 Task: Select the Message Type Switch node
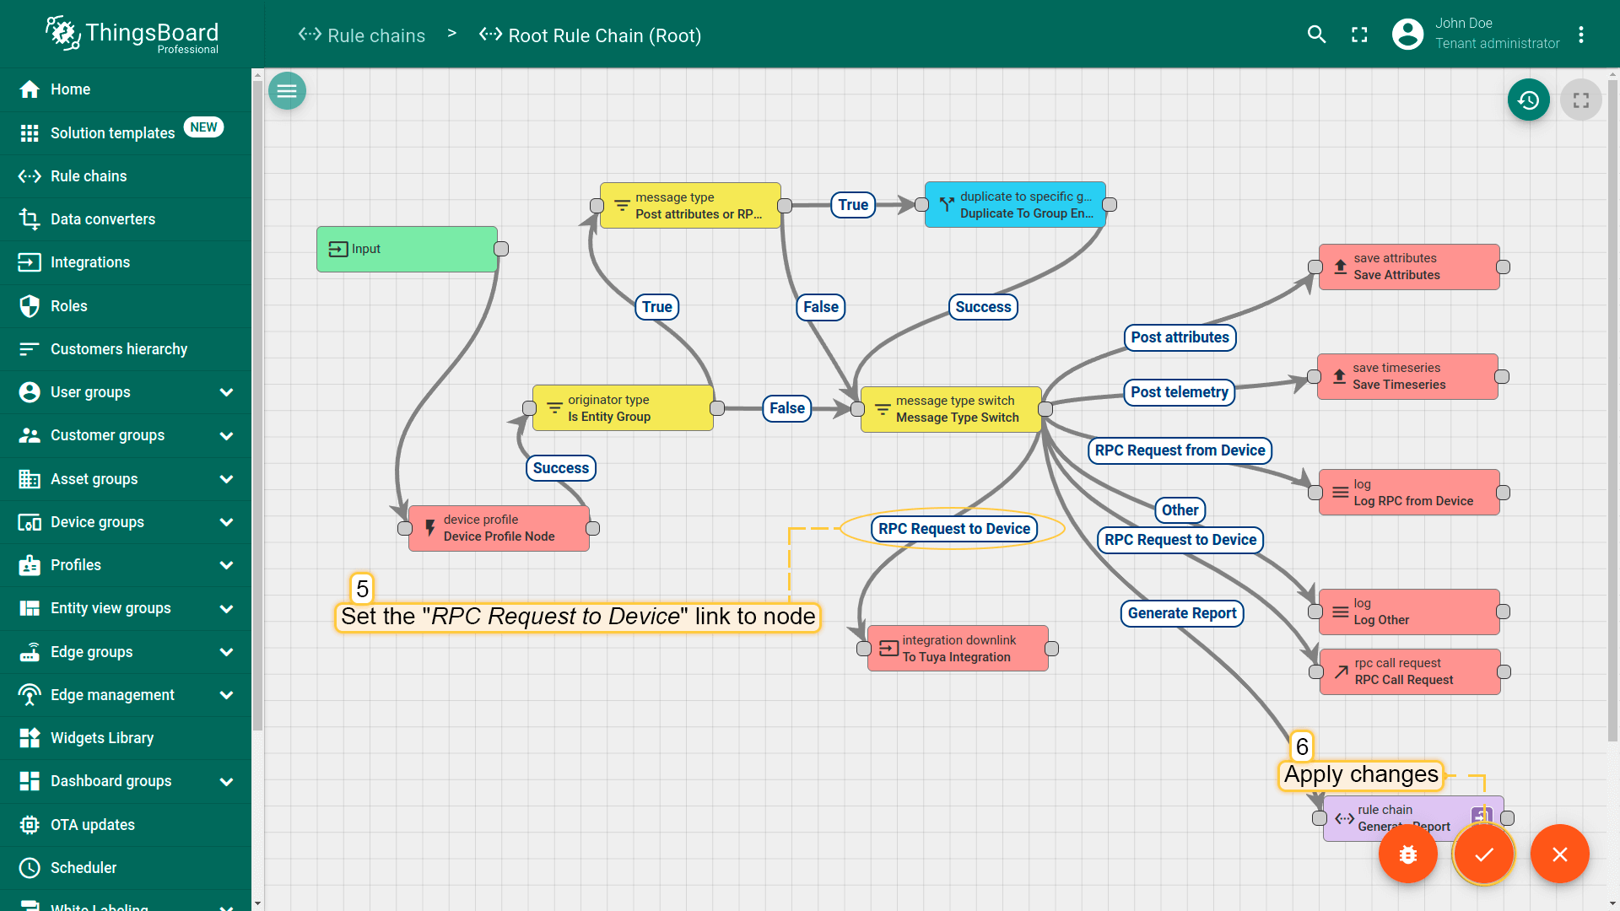click(951, 409)
